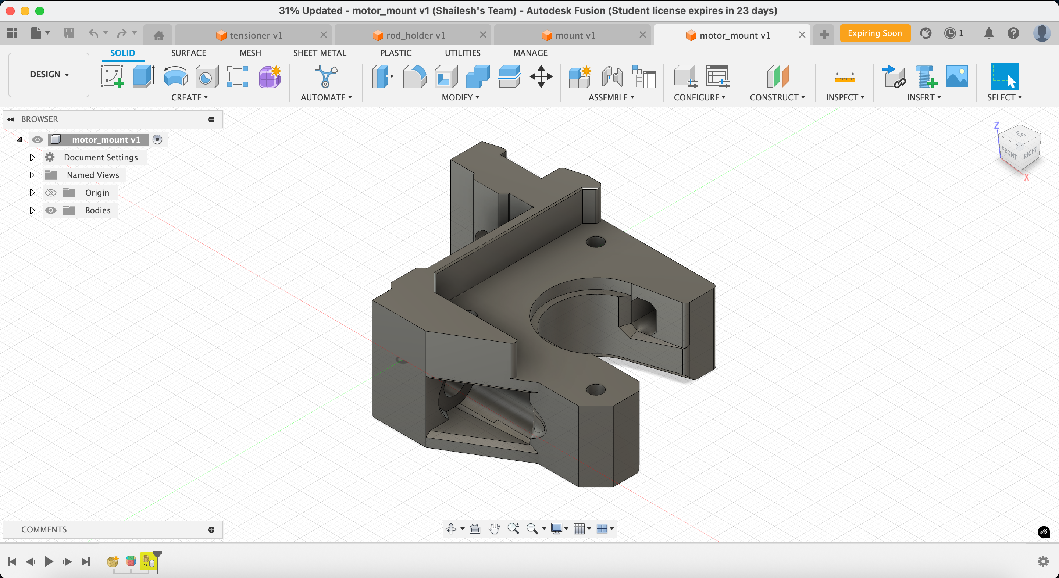Activate the Select tool icon

1004,76
